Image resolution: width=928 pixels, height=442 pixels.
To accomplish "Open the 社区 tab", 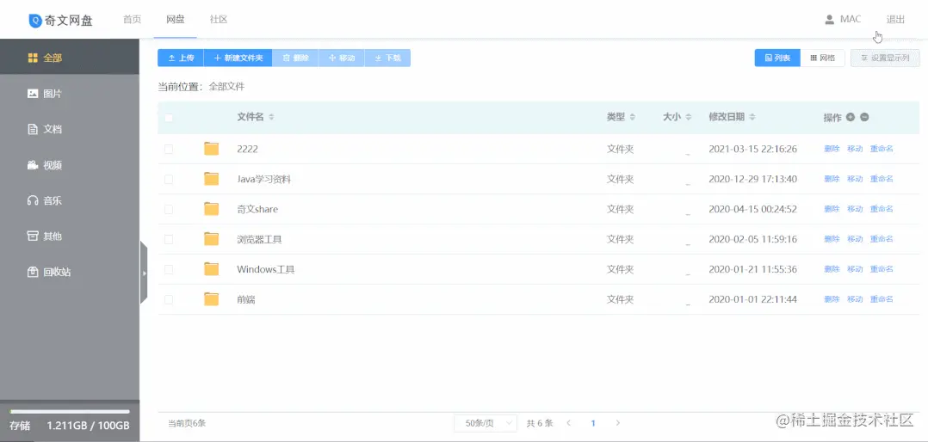I will tap(219, 20).
